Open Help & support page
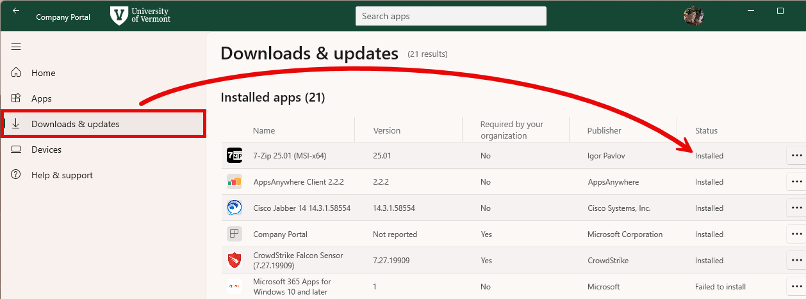 (62, 175)
